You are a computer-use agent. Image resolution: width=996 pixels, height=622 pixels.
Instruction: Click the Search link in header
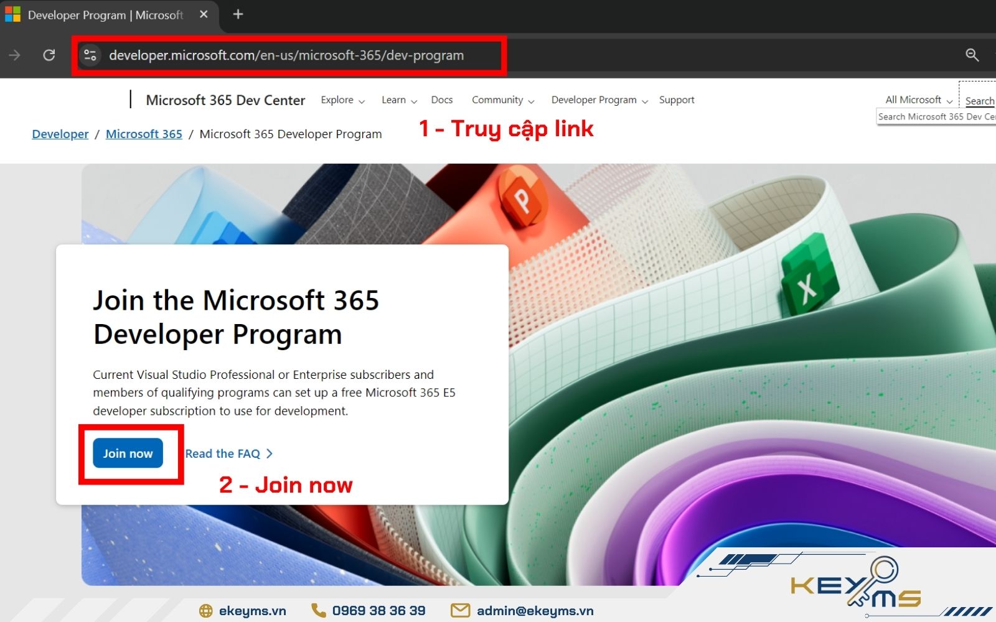tap(980, 101)
